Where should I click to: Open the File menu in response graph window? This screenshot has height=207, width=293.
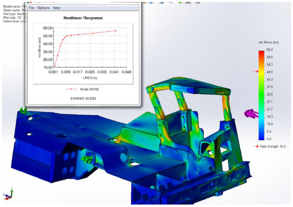pos(31,8)
